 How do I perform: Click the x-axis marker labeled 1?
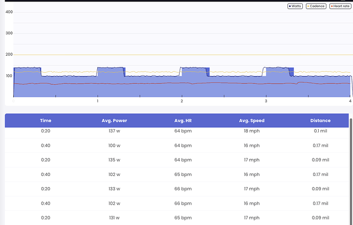coord(97,101)
